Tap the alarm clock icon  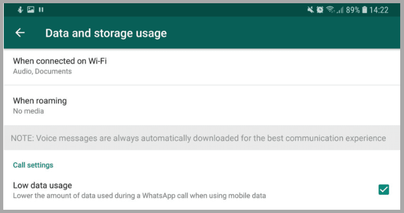320,10
